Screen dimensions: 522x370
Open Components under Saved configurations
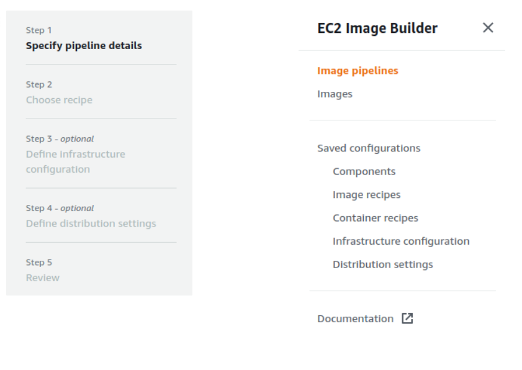364,171
